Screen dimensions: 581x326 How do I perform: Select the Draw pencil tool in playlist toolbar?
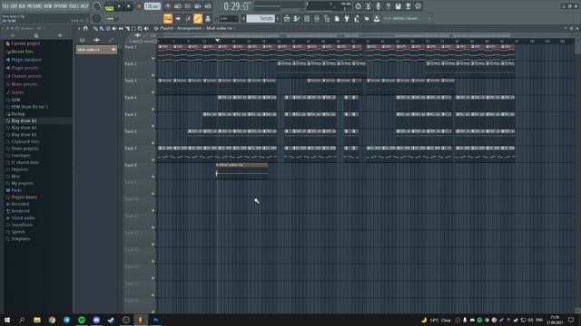click(x=95, y=28)
